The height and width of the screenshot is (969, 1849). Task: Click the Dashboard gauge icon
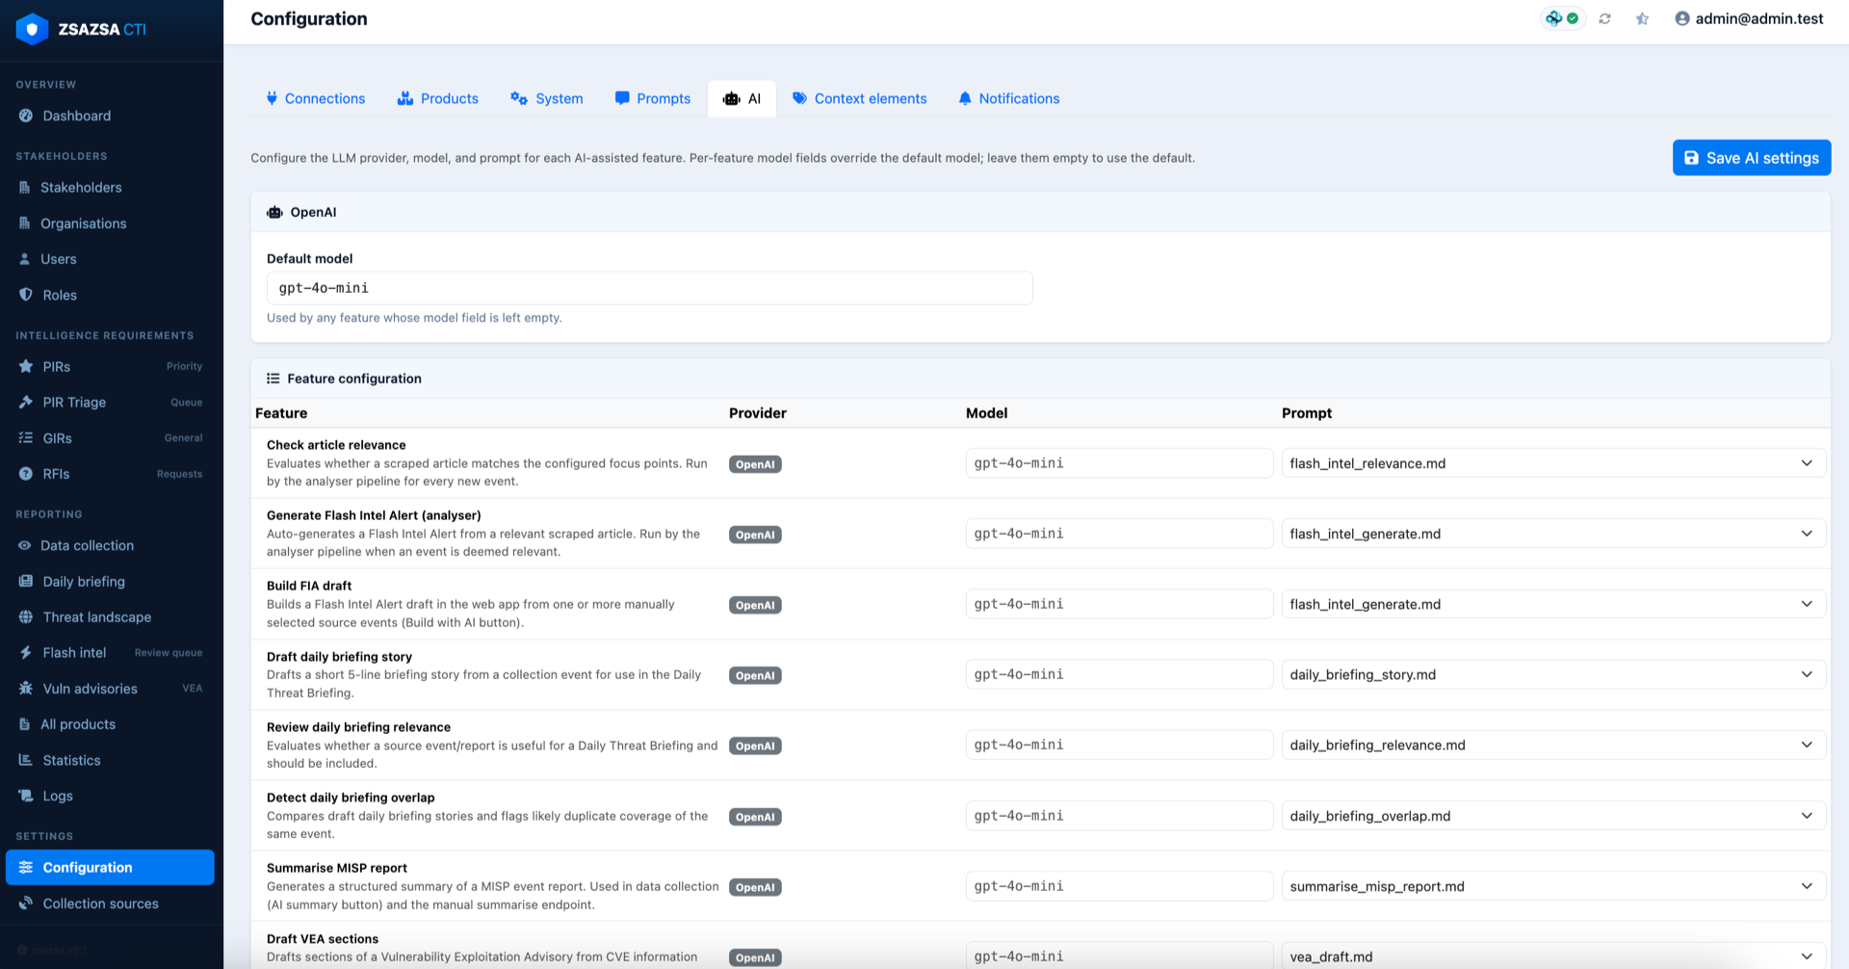[x=26, y=116]
